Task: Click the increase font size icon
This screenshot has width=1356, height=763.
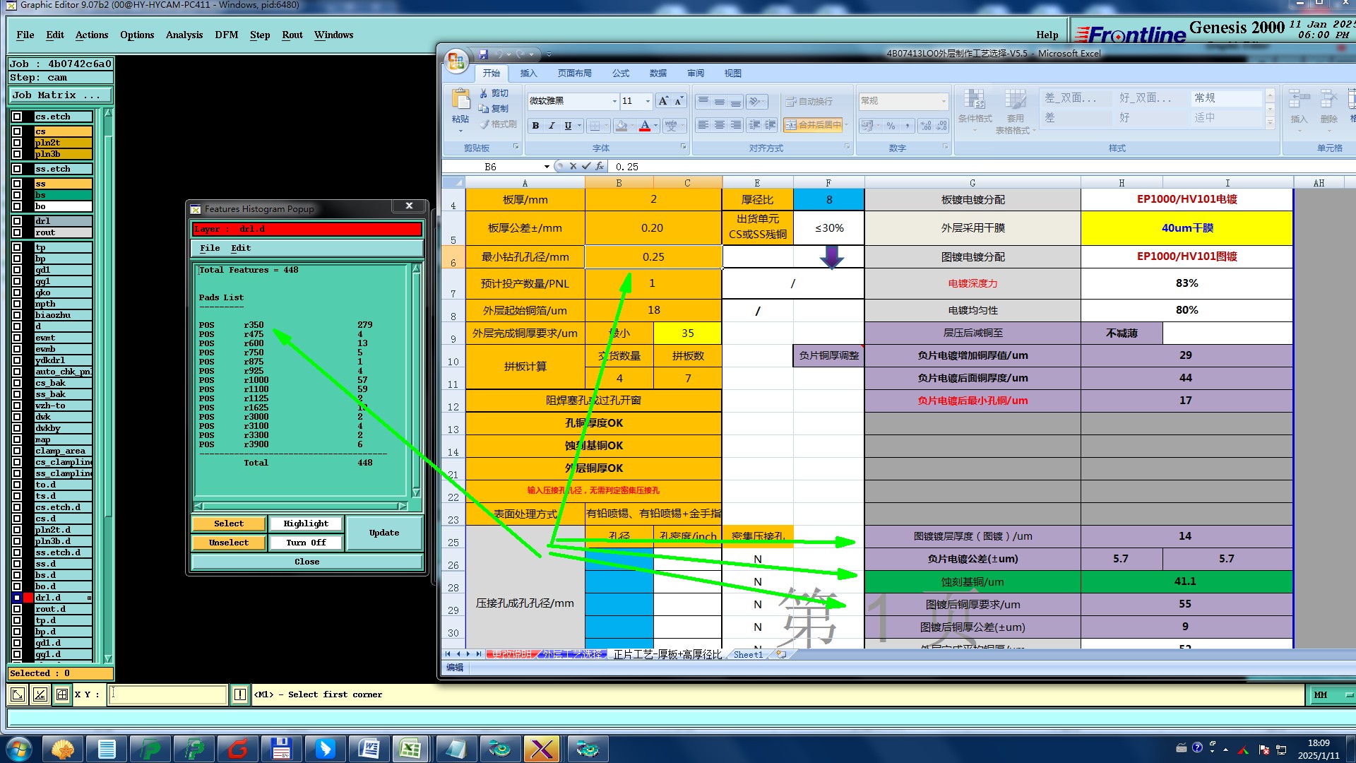Action: click(x=663, y=101)
